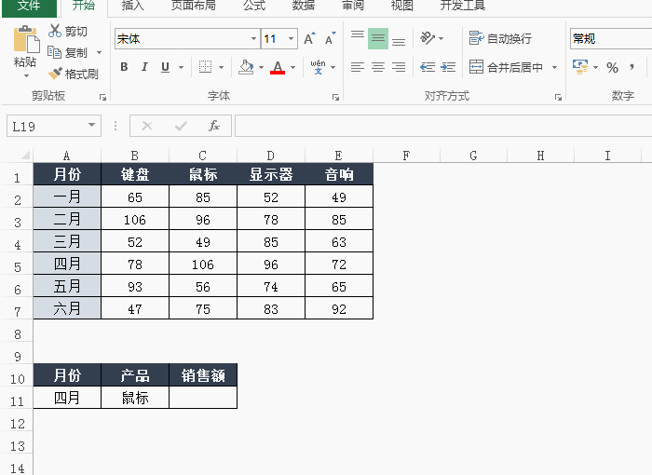Click into the formula bar input
The image size is (652, 475).
tap(443, 126)
